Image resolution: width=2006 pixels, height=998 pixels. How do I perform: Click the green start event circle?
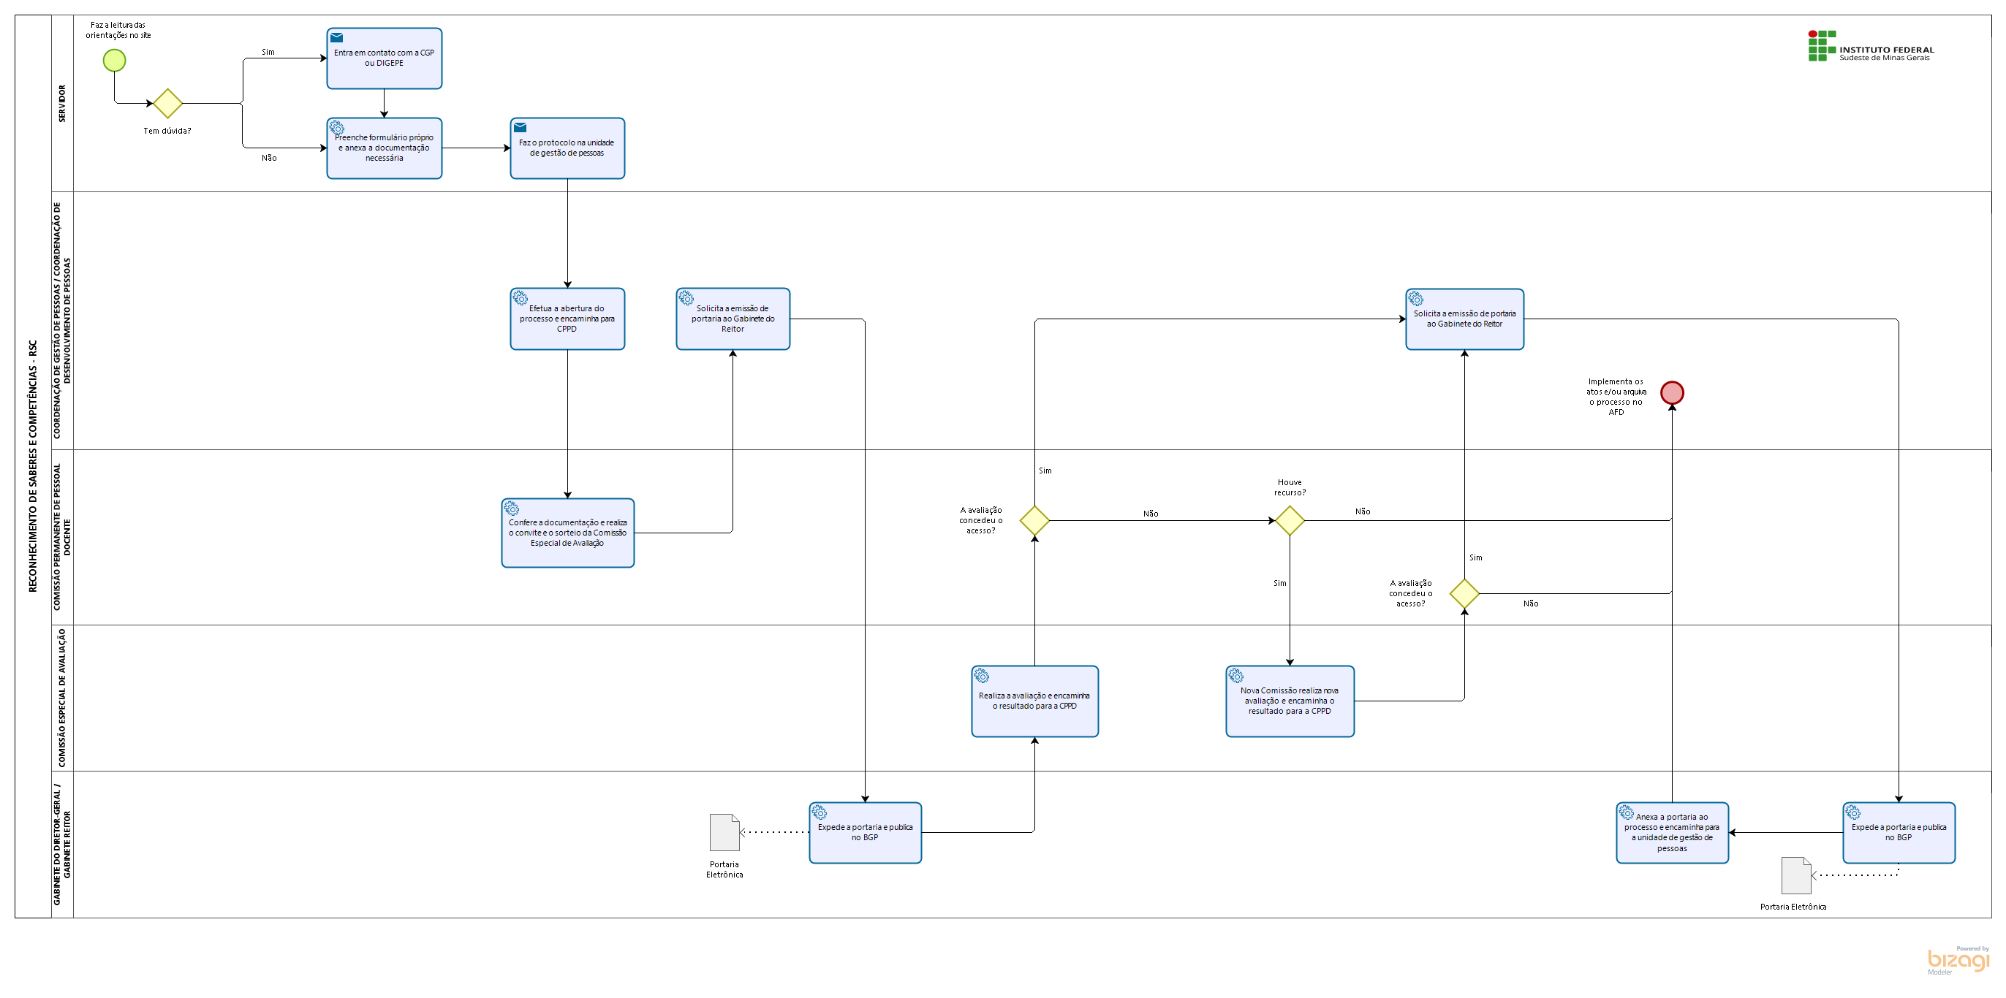(x=115, y=60)
